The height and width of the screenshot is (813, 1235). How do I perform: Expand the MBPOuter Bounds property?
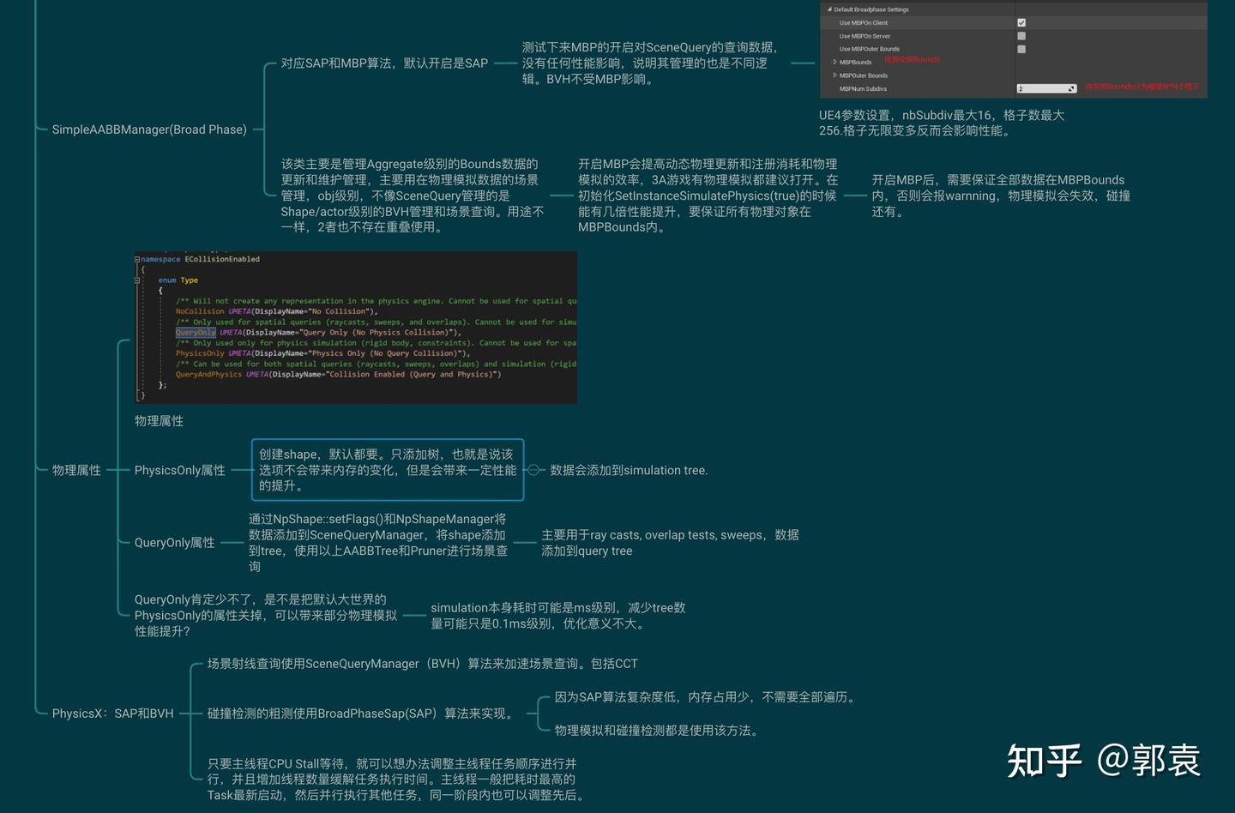834,75
